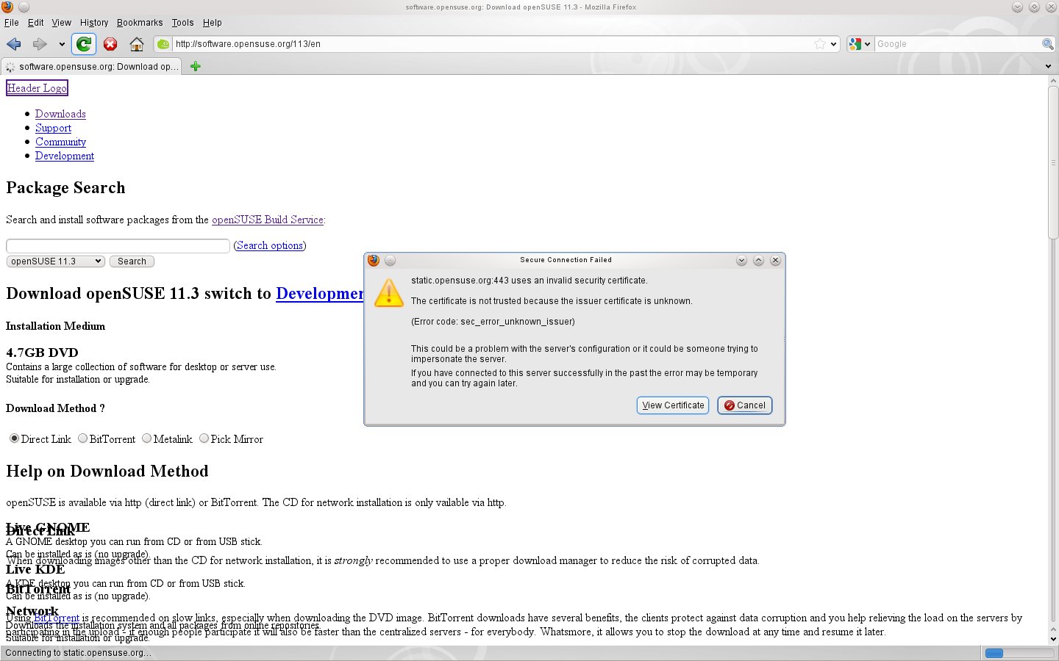Stop loading with the red stop icon

(x=110, y=44)
